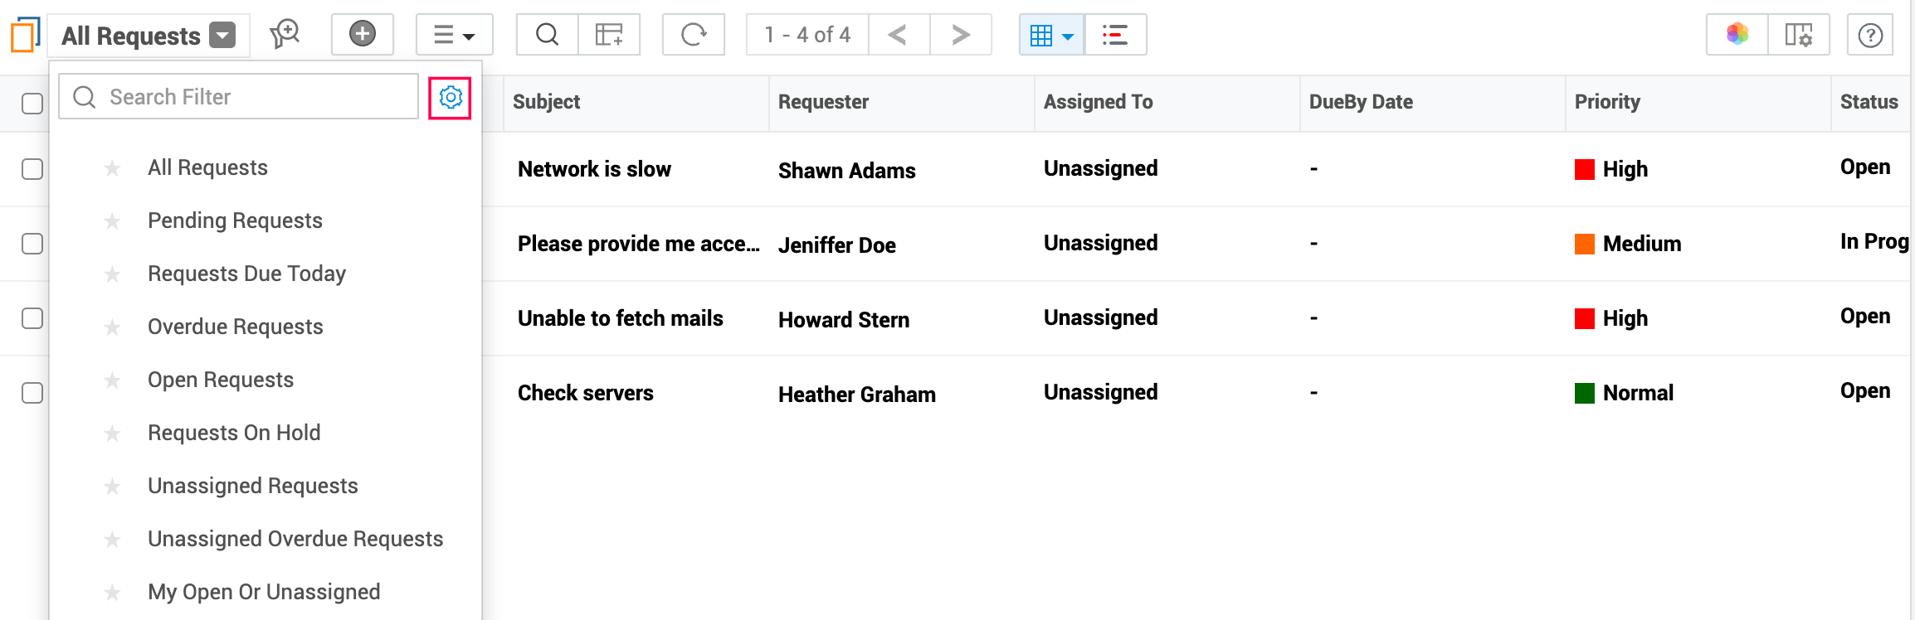The image size is (1915, 620).
Task: Click the colorful theme circle icon
Action: [x=1737, y=35]
